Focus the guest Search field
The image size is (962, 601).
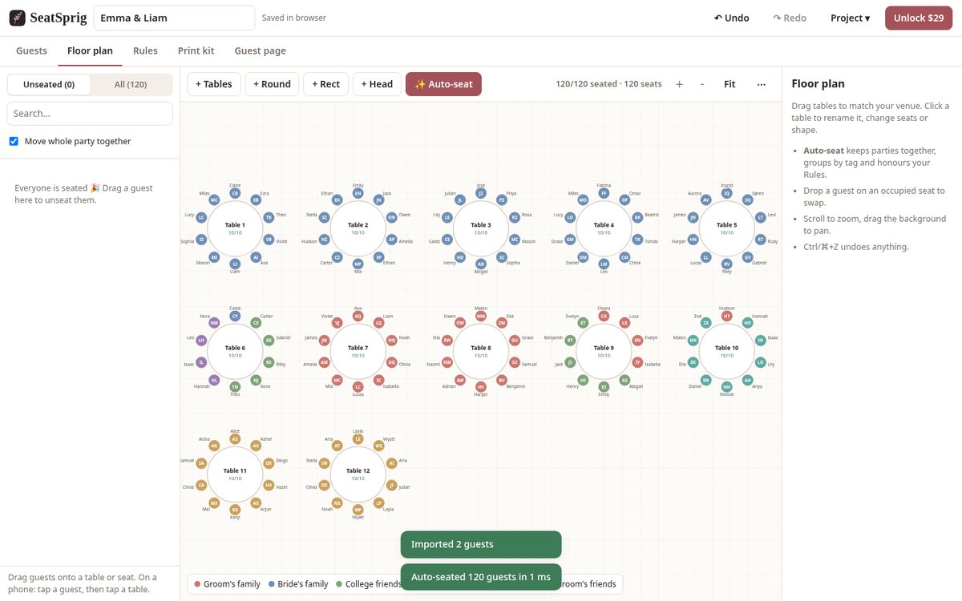click(x=90, y=114)
